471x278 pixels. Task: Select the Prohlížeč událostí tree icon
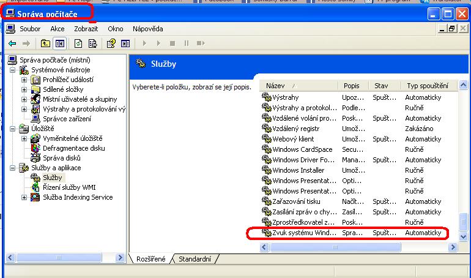[35, 80]
